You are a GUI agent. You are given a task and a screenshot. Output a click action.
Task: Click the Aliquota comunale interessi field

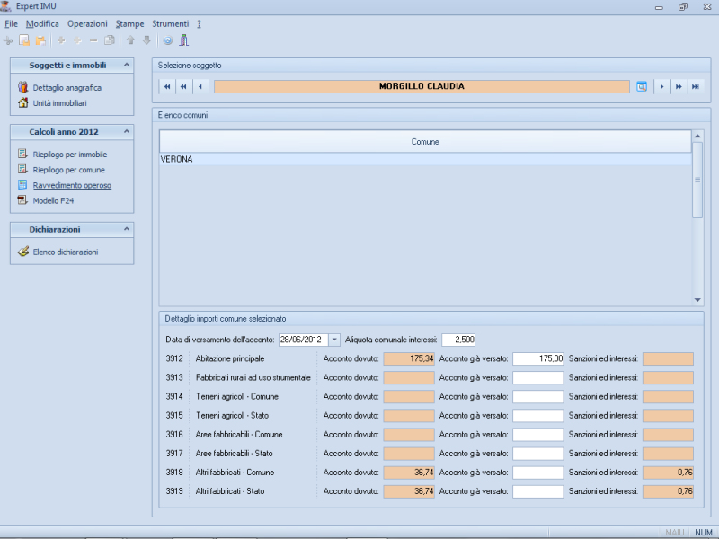(458, 340)
